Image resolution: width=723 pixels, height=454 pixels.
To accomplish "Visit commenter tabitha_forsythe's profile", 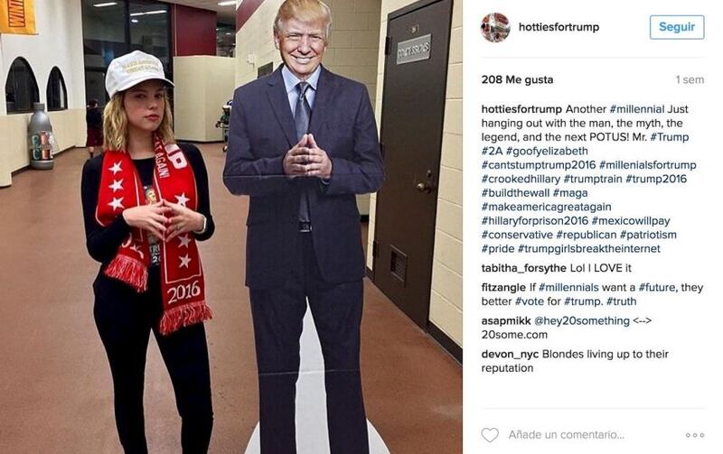I will 524,268.
